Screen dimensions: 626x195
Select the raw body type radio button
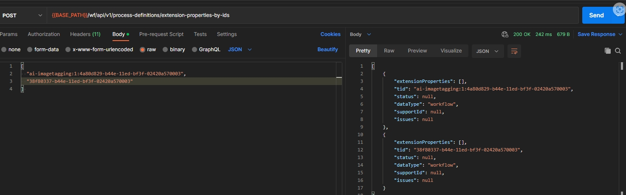[143, 49]
